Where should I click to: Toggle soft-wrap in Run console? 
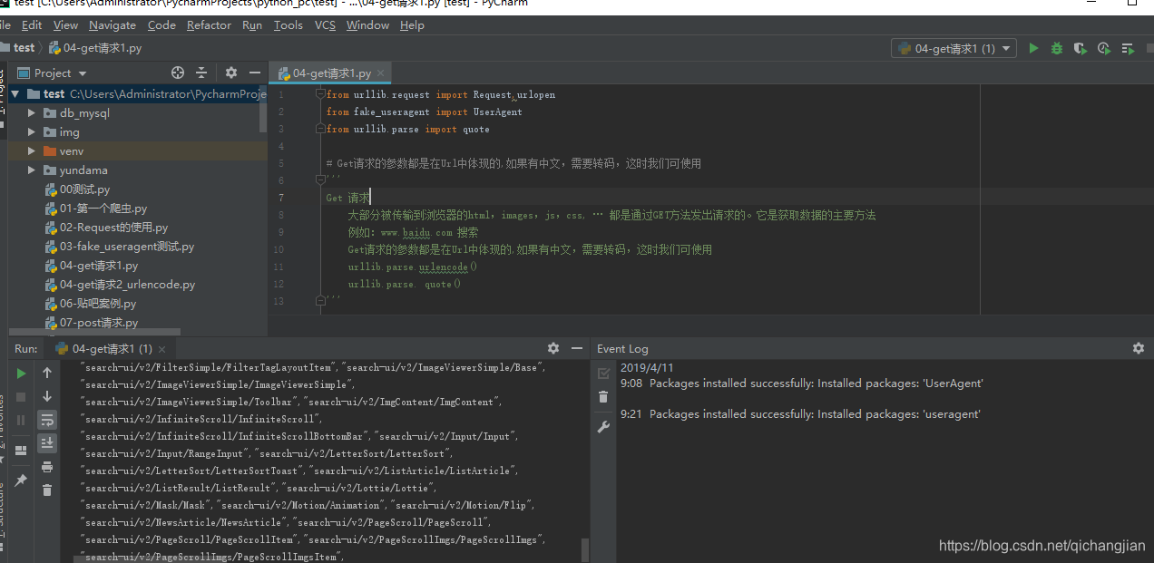(47, 420)
